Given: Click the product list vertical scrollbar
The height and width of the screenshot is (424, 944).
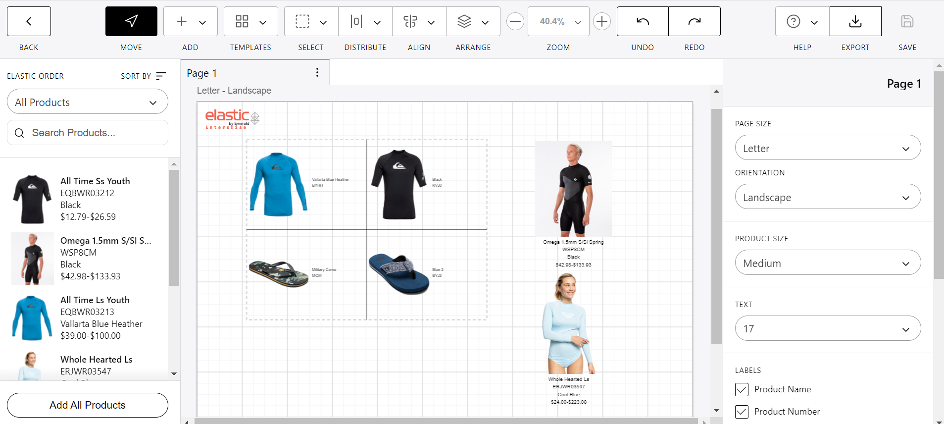Looking at the screenshot, I should (174, 228).
